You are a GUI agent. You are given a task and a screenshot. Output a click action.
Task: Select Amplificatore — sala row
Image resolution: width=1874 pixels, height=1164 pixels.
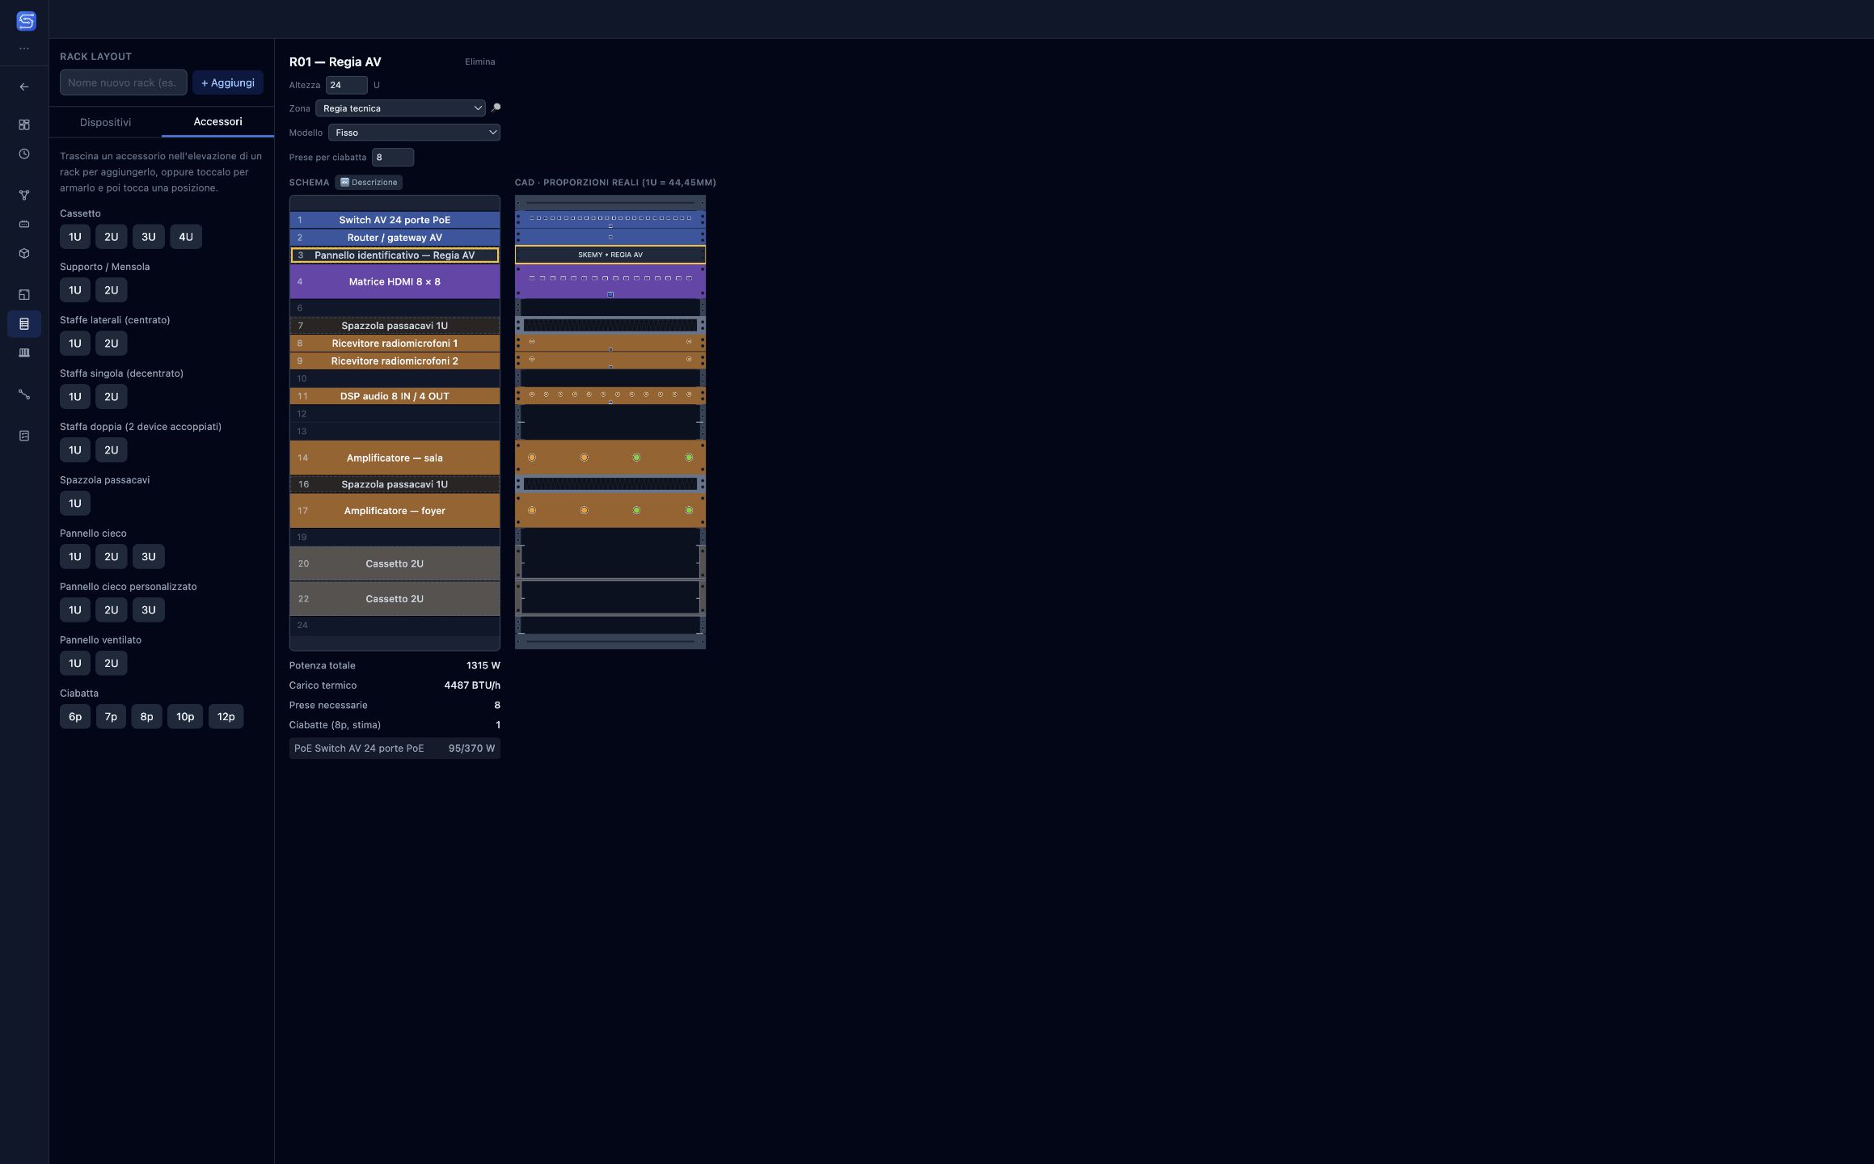395,458
